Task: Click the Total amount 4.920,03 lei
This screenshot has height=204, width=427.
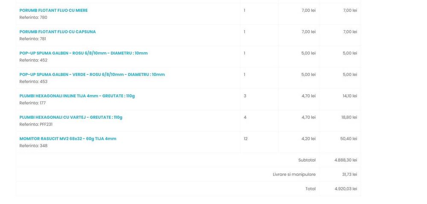Action: (345, 189)
